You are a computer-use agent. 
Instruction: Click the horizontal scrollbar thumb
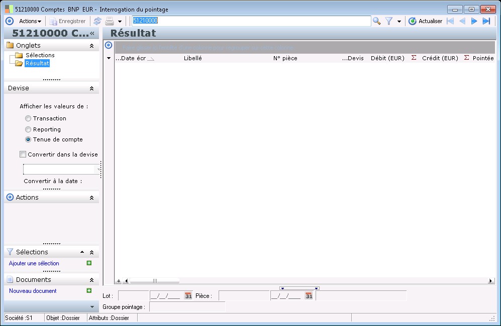[155, 281]
